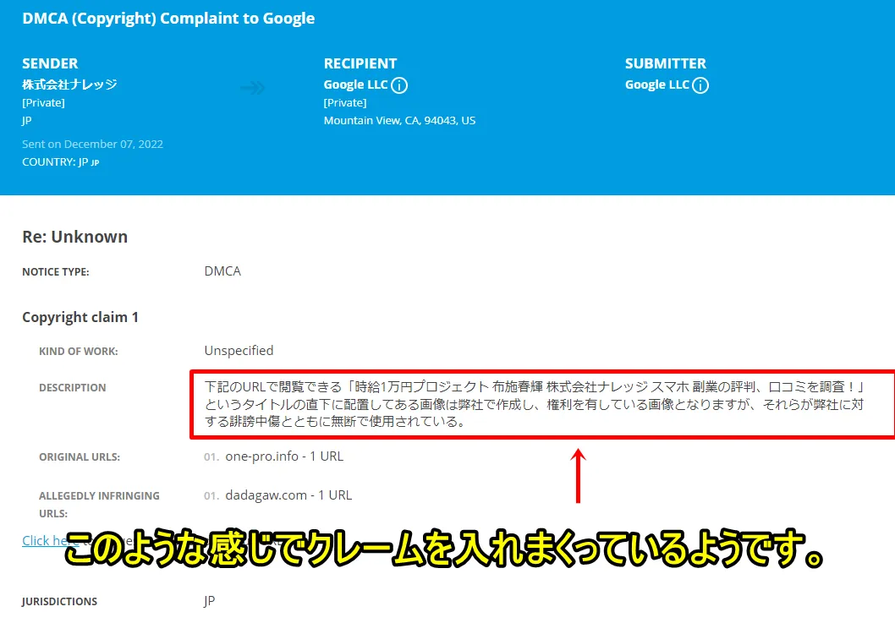Expand the one-pro.info original URL entry

coord(283,456)
